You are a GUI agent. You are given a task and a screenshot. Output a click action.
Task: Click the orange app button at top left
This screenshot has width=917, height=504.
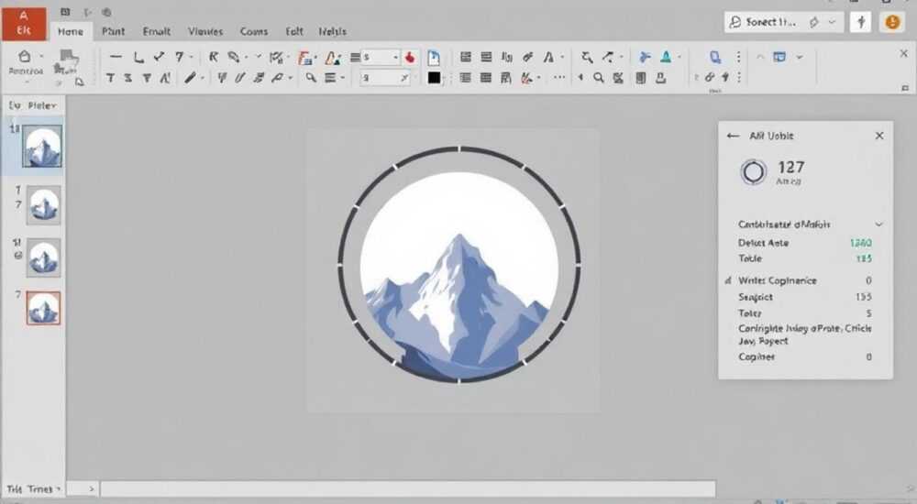click(x=24, y=24)
